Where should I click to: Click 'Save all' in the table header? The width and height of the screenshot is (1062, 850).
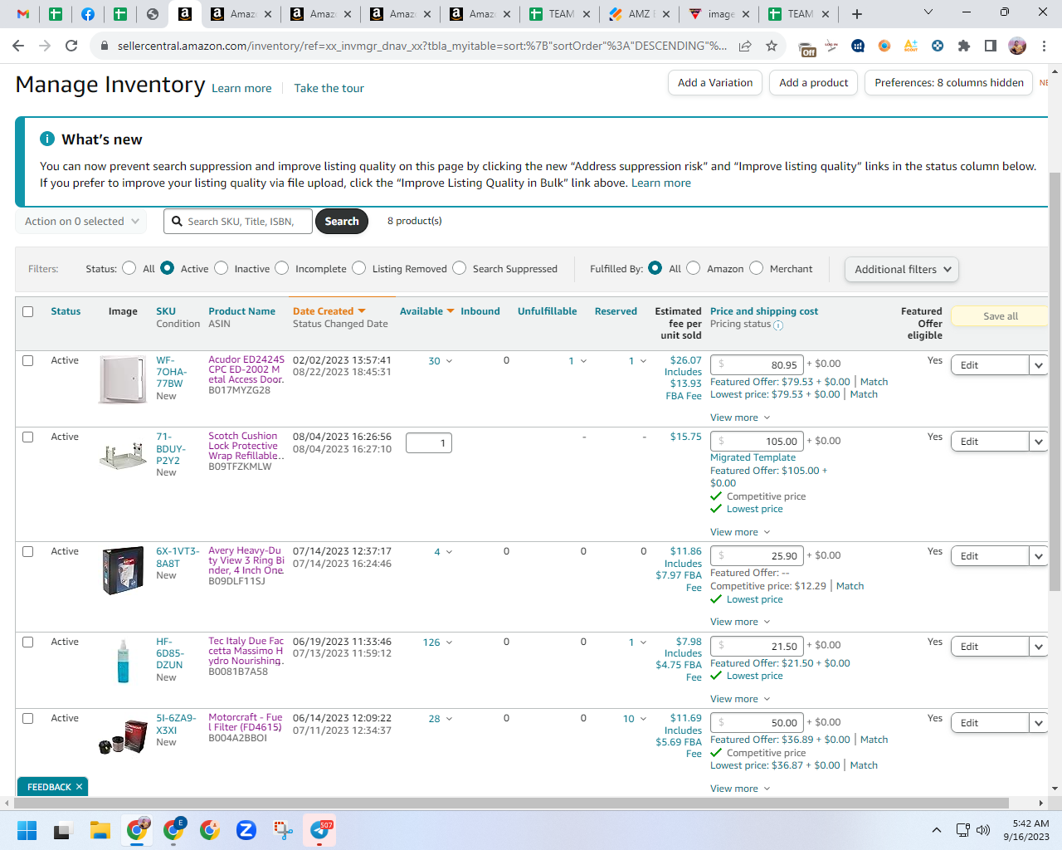click(1000, 316)
